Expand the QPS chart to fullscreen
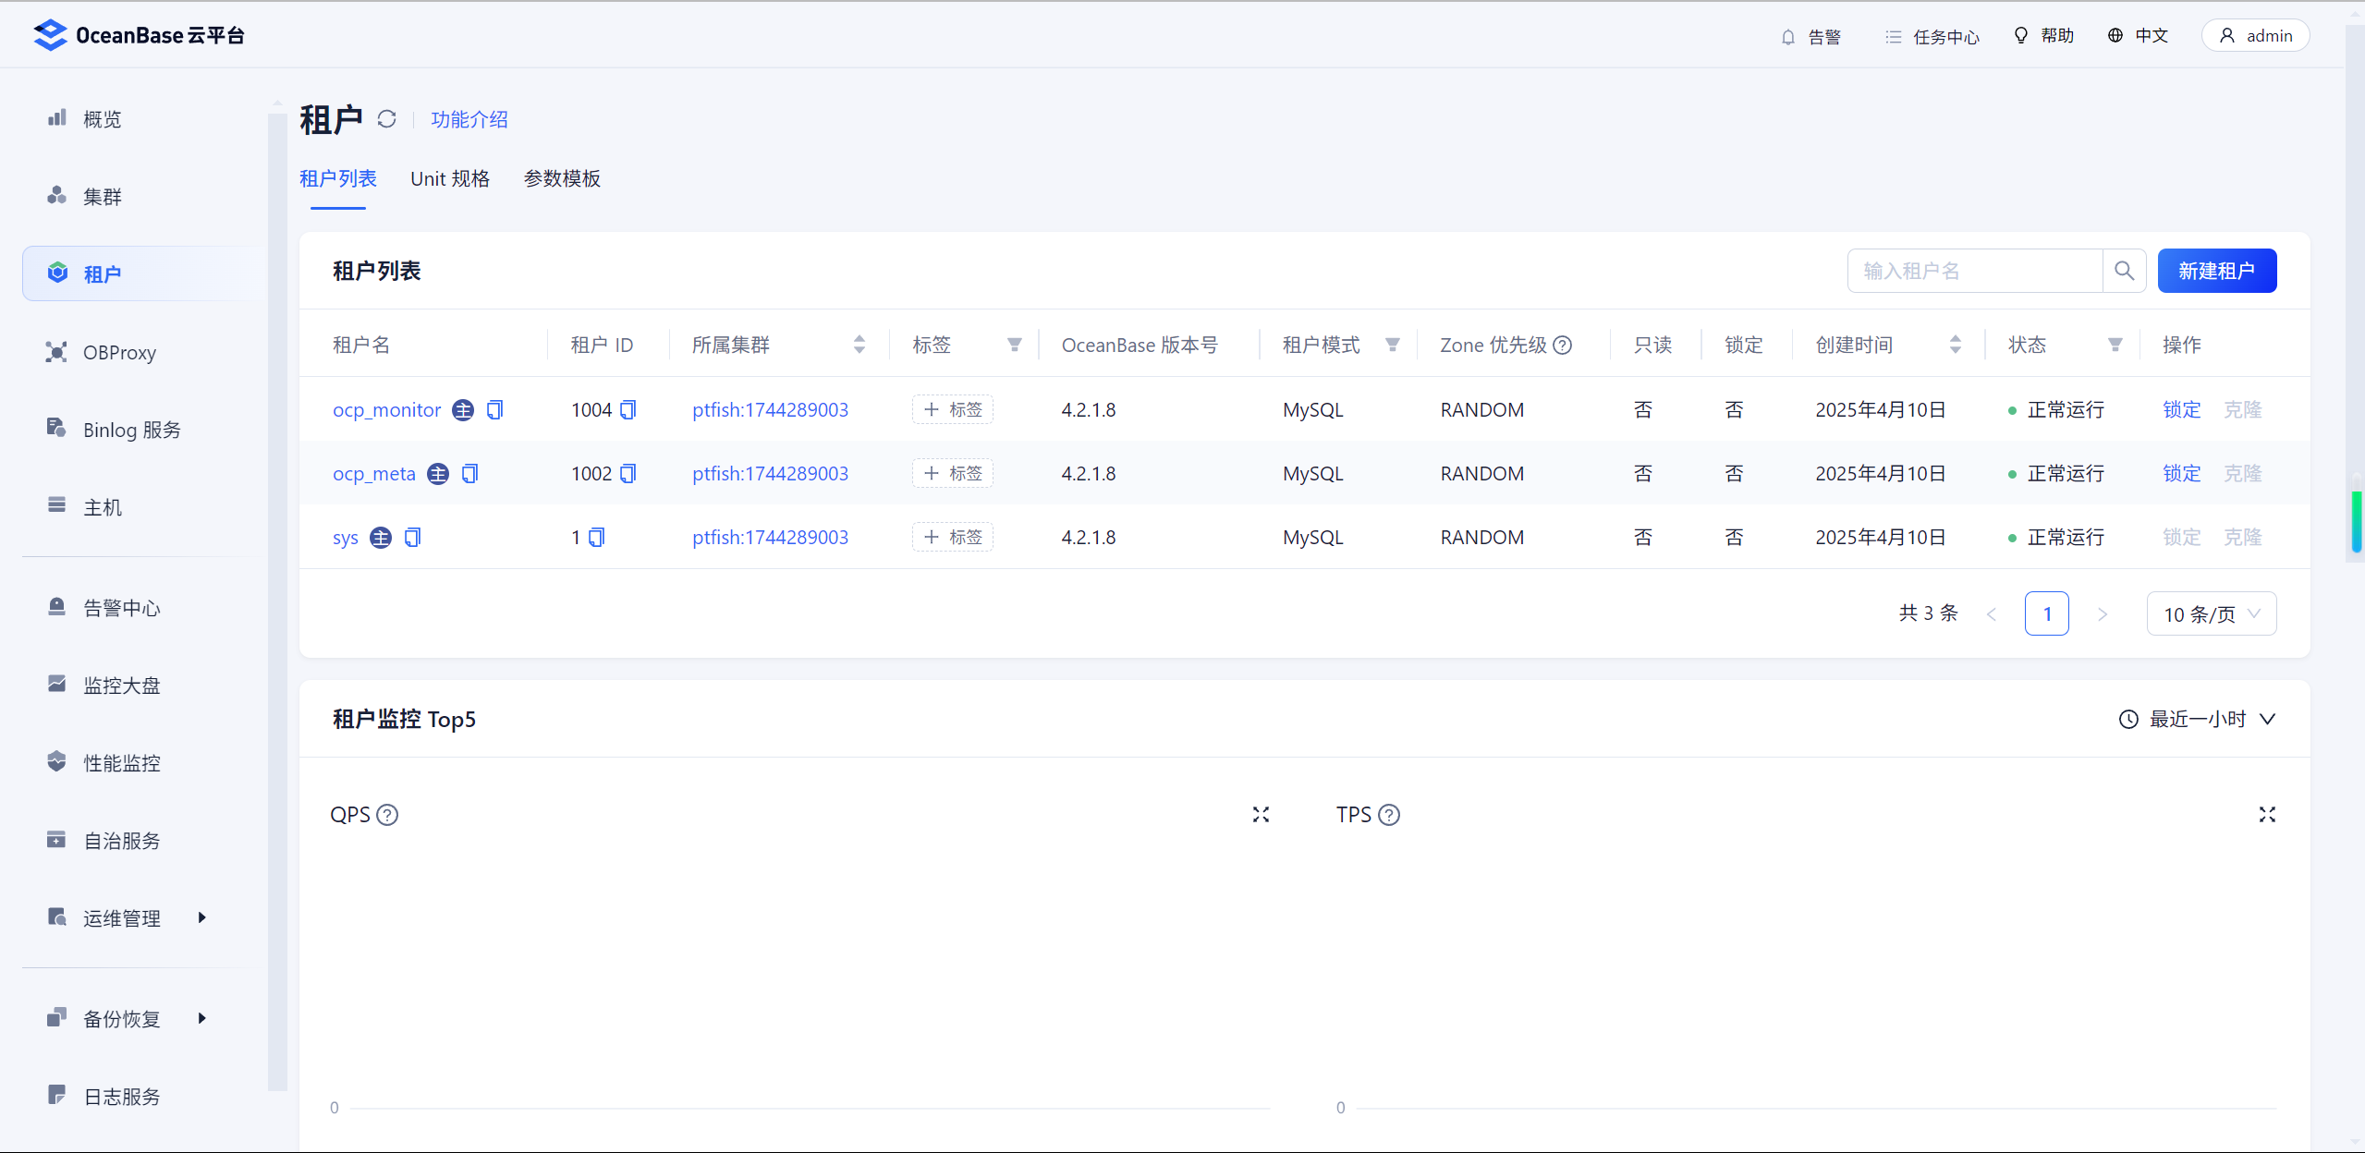This screenshot has height=1153, width=2365. (x=1261, y=814)
